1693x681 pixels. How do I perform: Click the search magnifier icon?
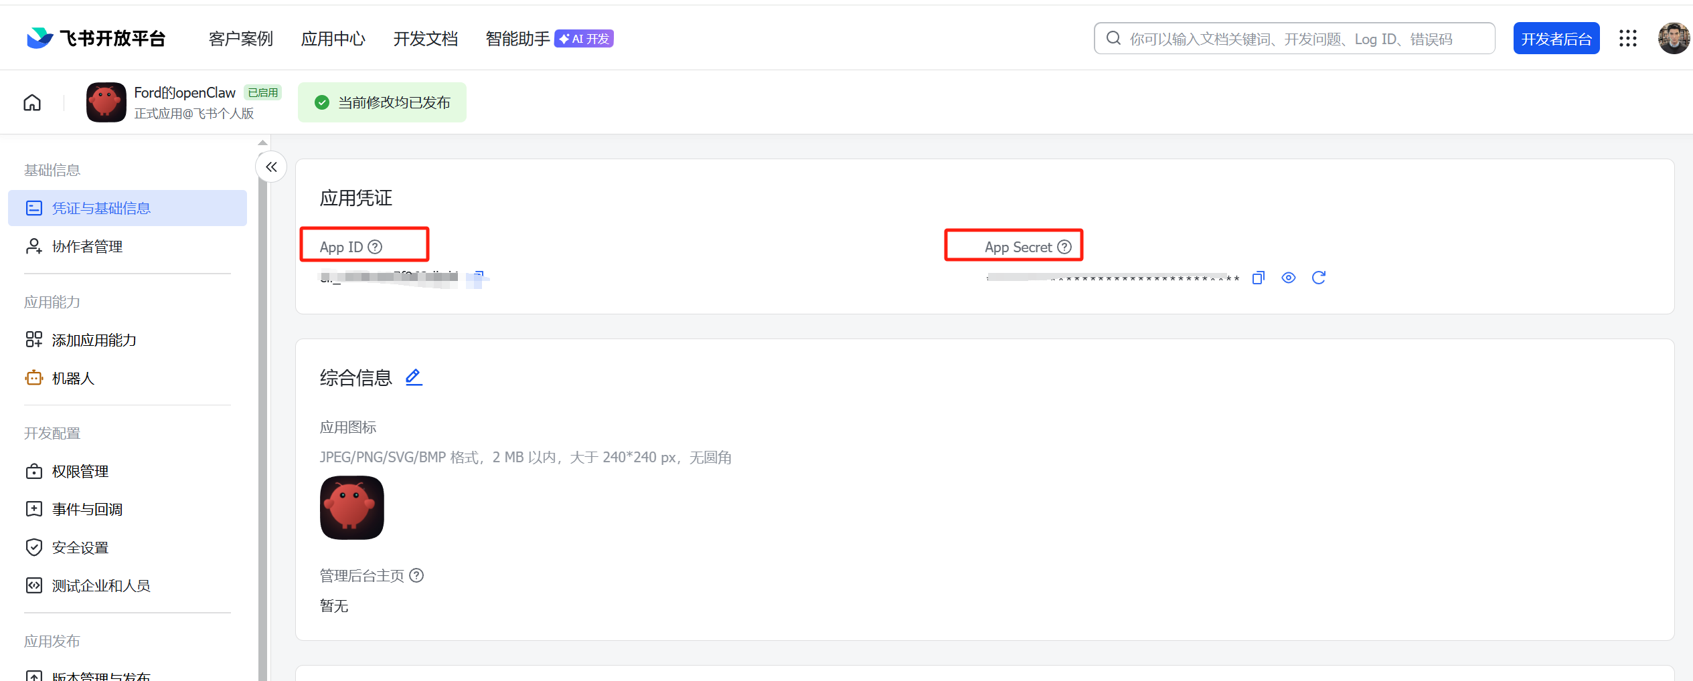1113,38
